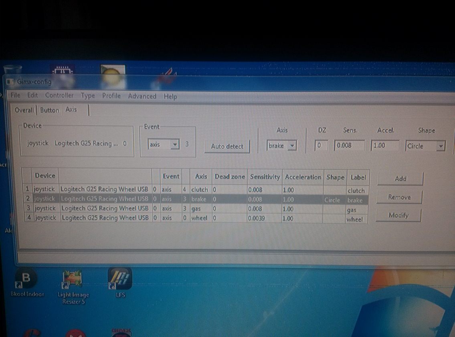Click the Modify button
455x337 pixels.
click(x=398, y=215)
